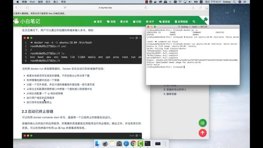Copy code in first code block
The height and width of the screenshot is (148, 263).
[136, 38]
